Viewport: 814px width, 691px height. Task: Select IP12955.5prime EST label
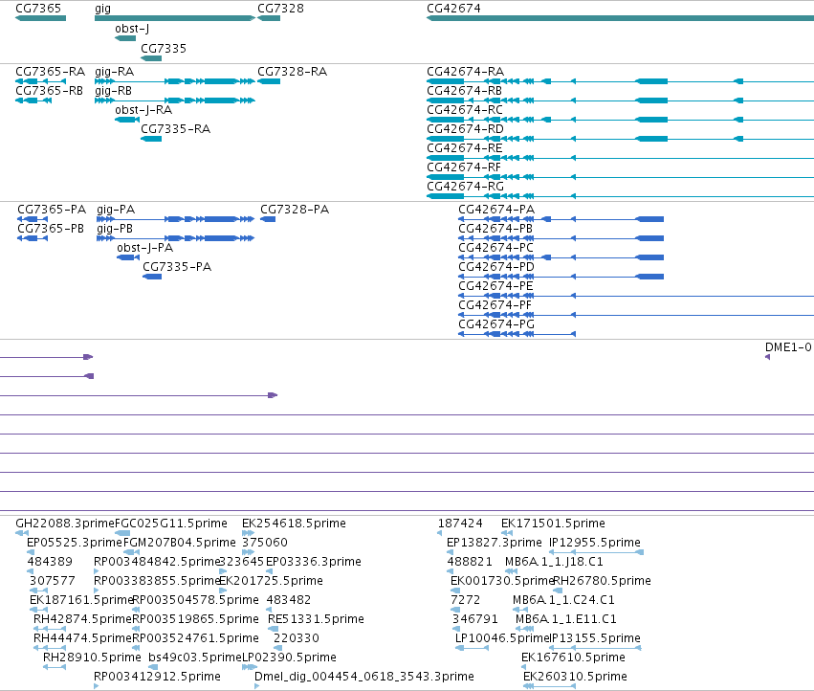tap(595, 543)
